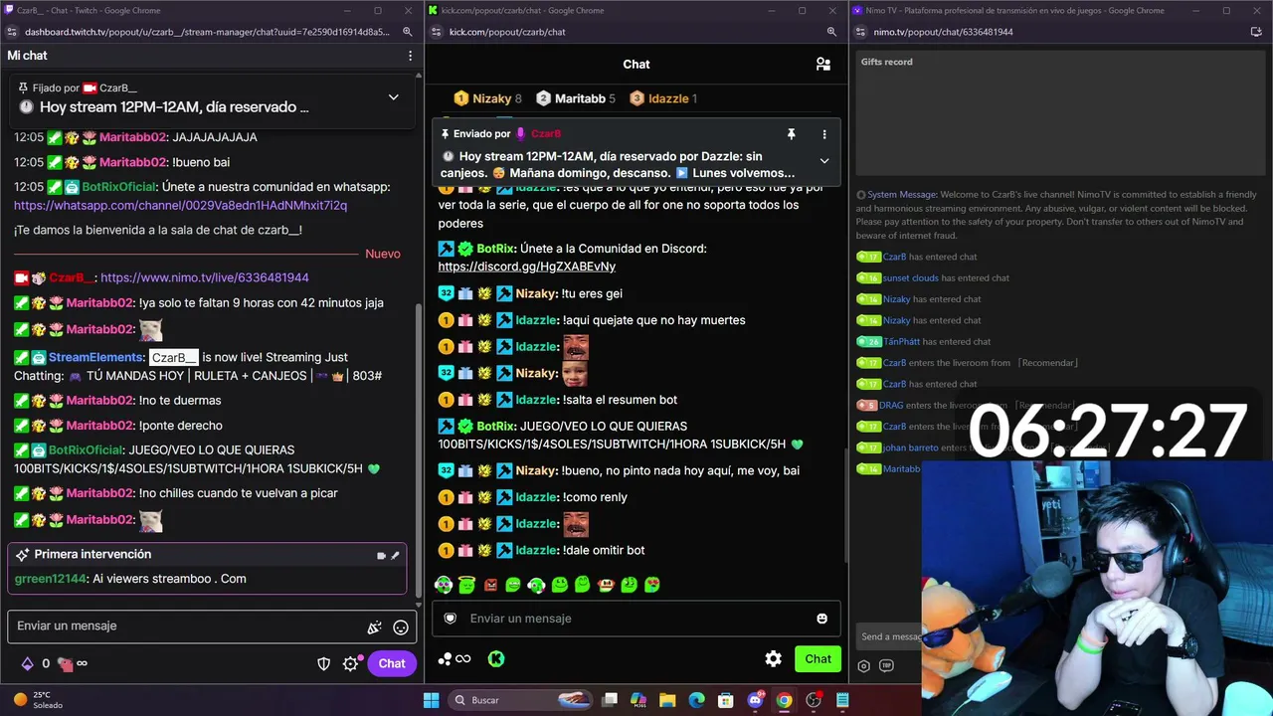Open Discord from the taskbar

coord(755,700)
